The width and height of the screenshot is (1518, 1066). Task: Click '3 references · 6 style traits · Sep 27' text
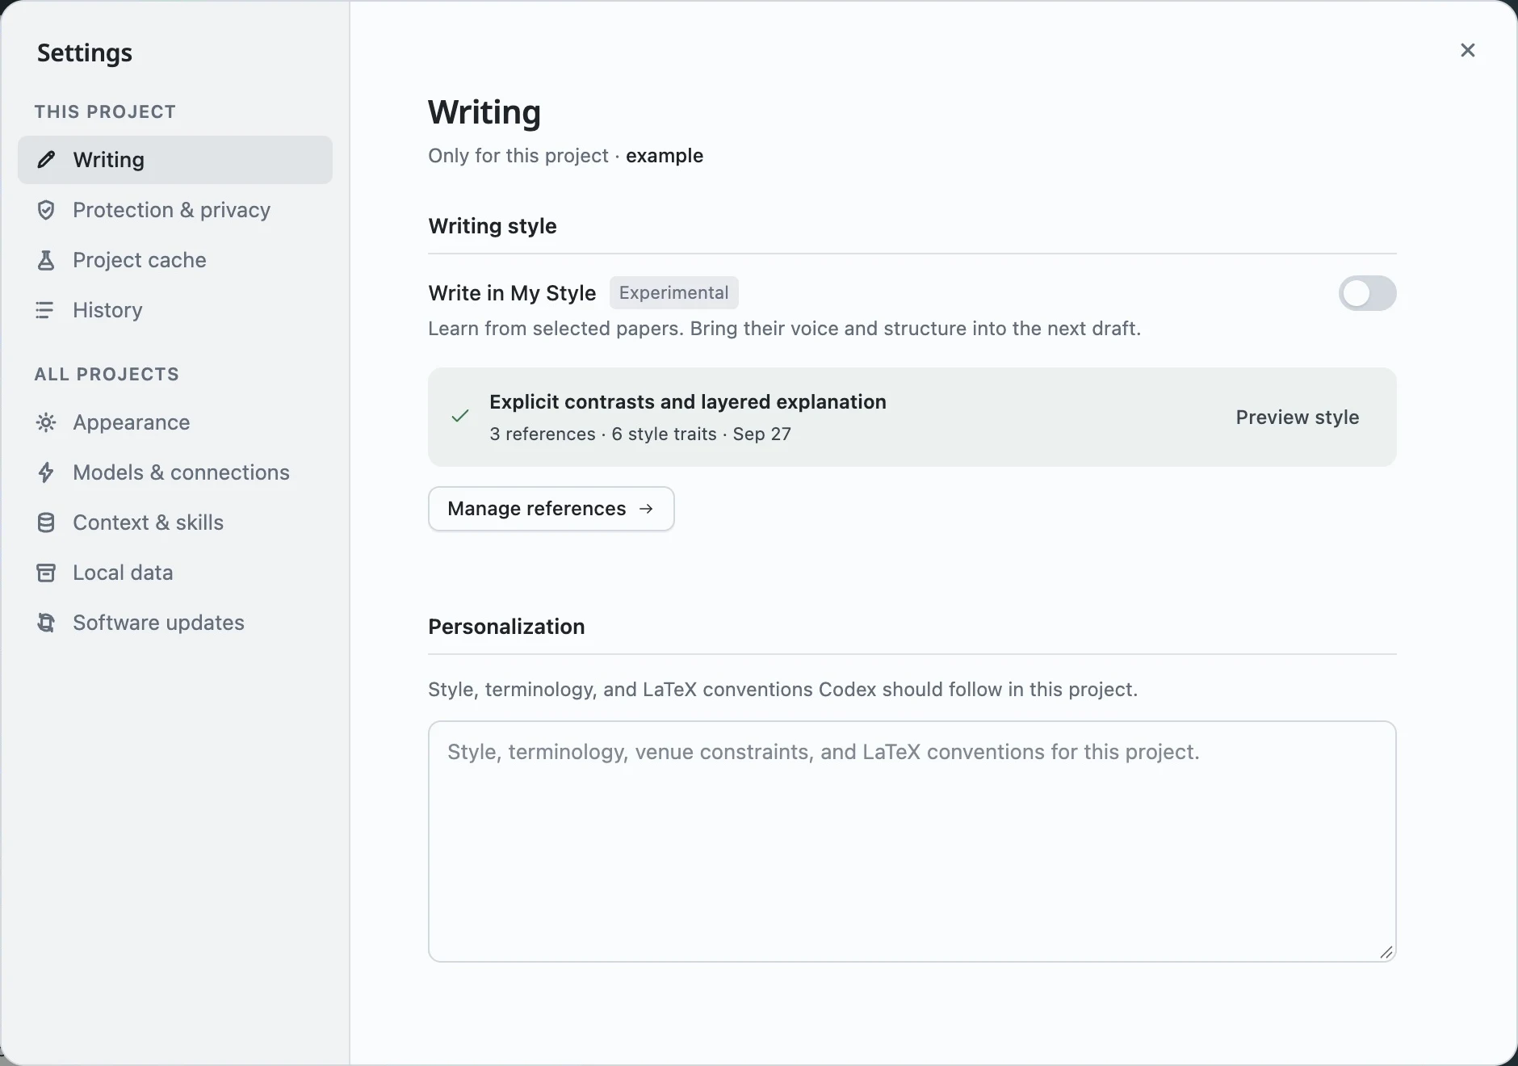point(640,434)
